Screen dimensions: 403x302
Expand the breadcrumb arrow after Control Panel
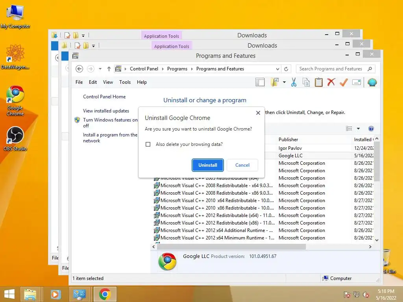pyautogui.click(x=163, y=69)
